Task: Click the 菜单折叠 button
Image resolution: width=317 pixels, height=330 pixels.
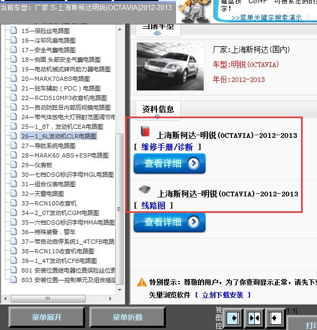Action: click(127, 317)
